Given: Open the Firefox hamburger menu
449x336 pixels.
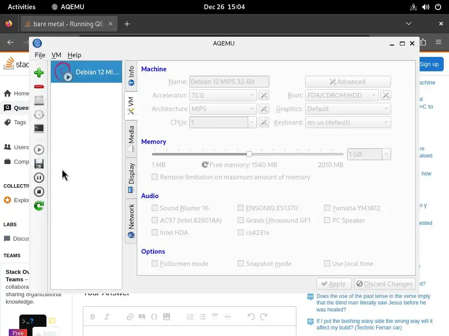Looking at the screenshot, I should (x=438, y=42).
